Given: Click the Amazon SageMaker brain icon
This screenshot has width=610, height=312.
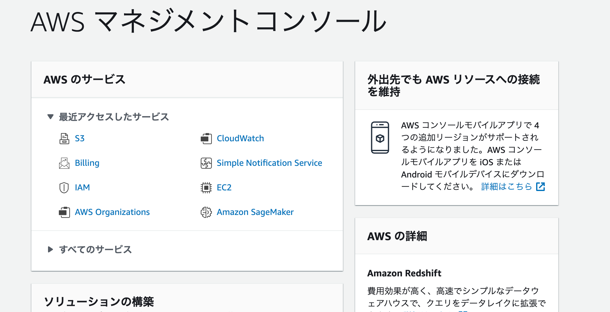Looking at the screenshot, I should 206,212.
